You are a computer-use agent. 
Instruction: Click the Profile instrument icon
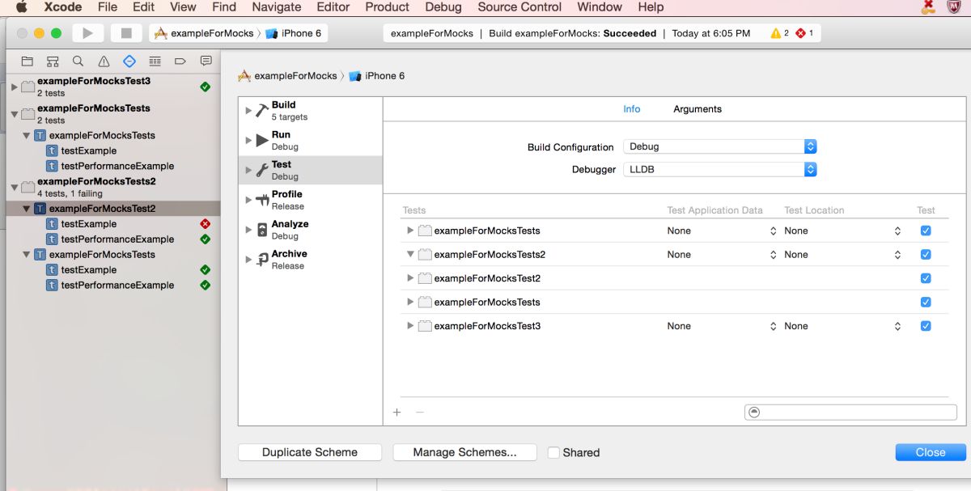(x=262, y=200)
